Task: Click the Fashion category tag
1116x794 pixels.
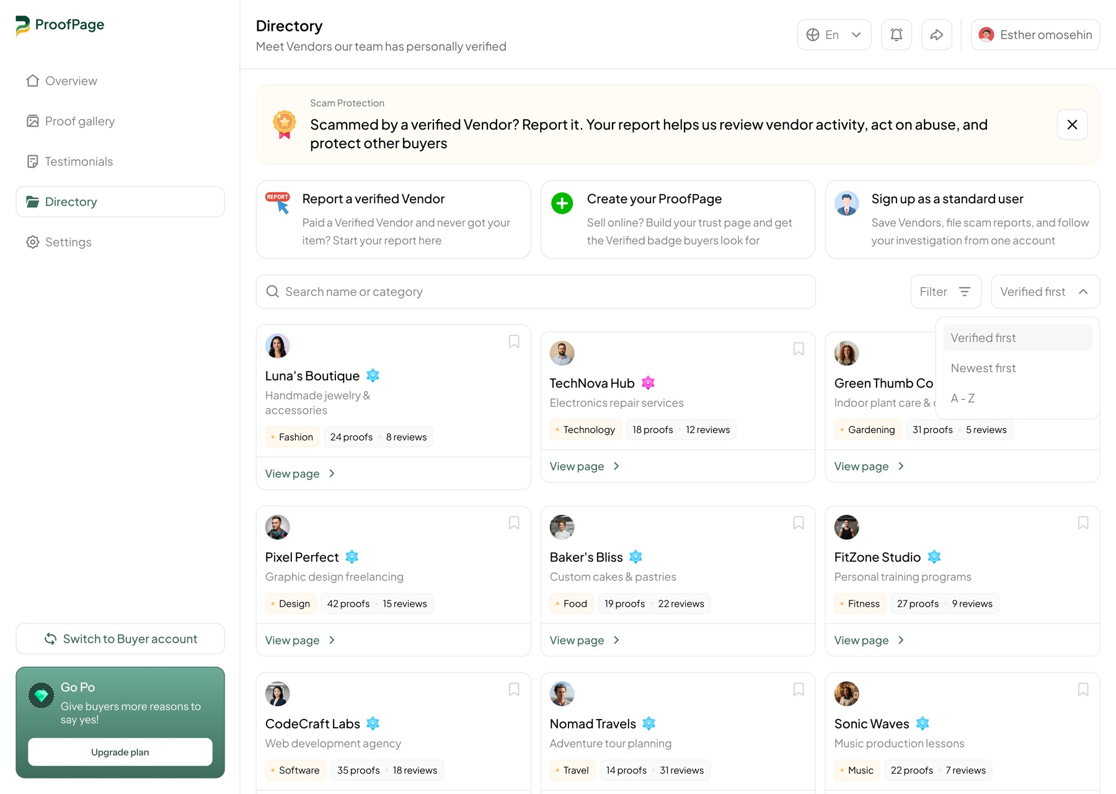Action: click(292, 437)
